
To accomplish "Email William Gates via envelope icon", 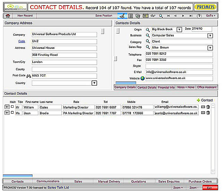I will pyautogui.click(x=203, y=107).
